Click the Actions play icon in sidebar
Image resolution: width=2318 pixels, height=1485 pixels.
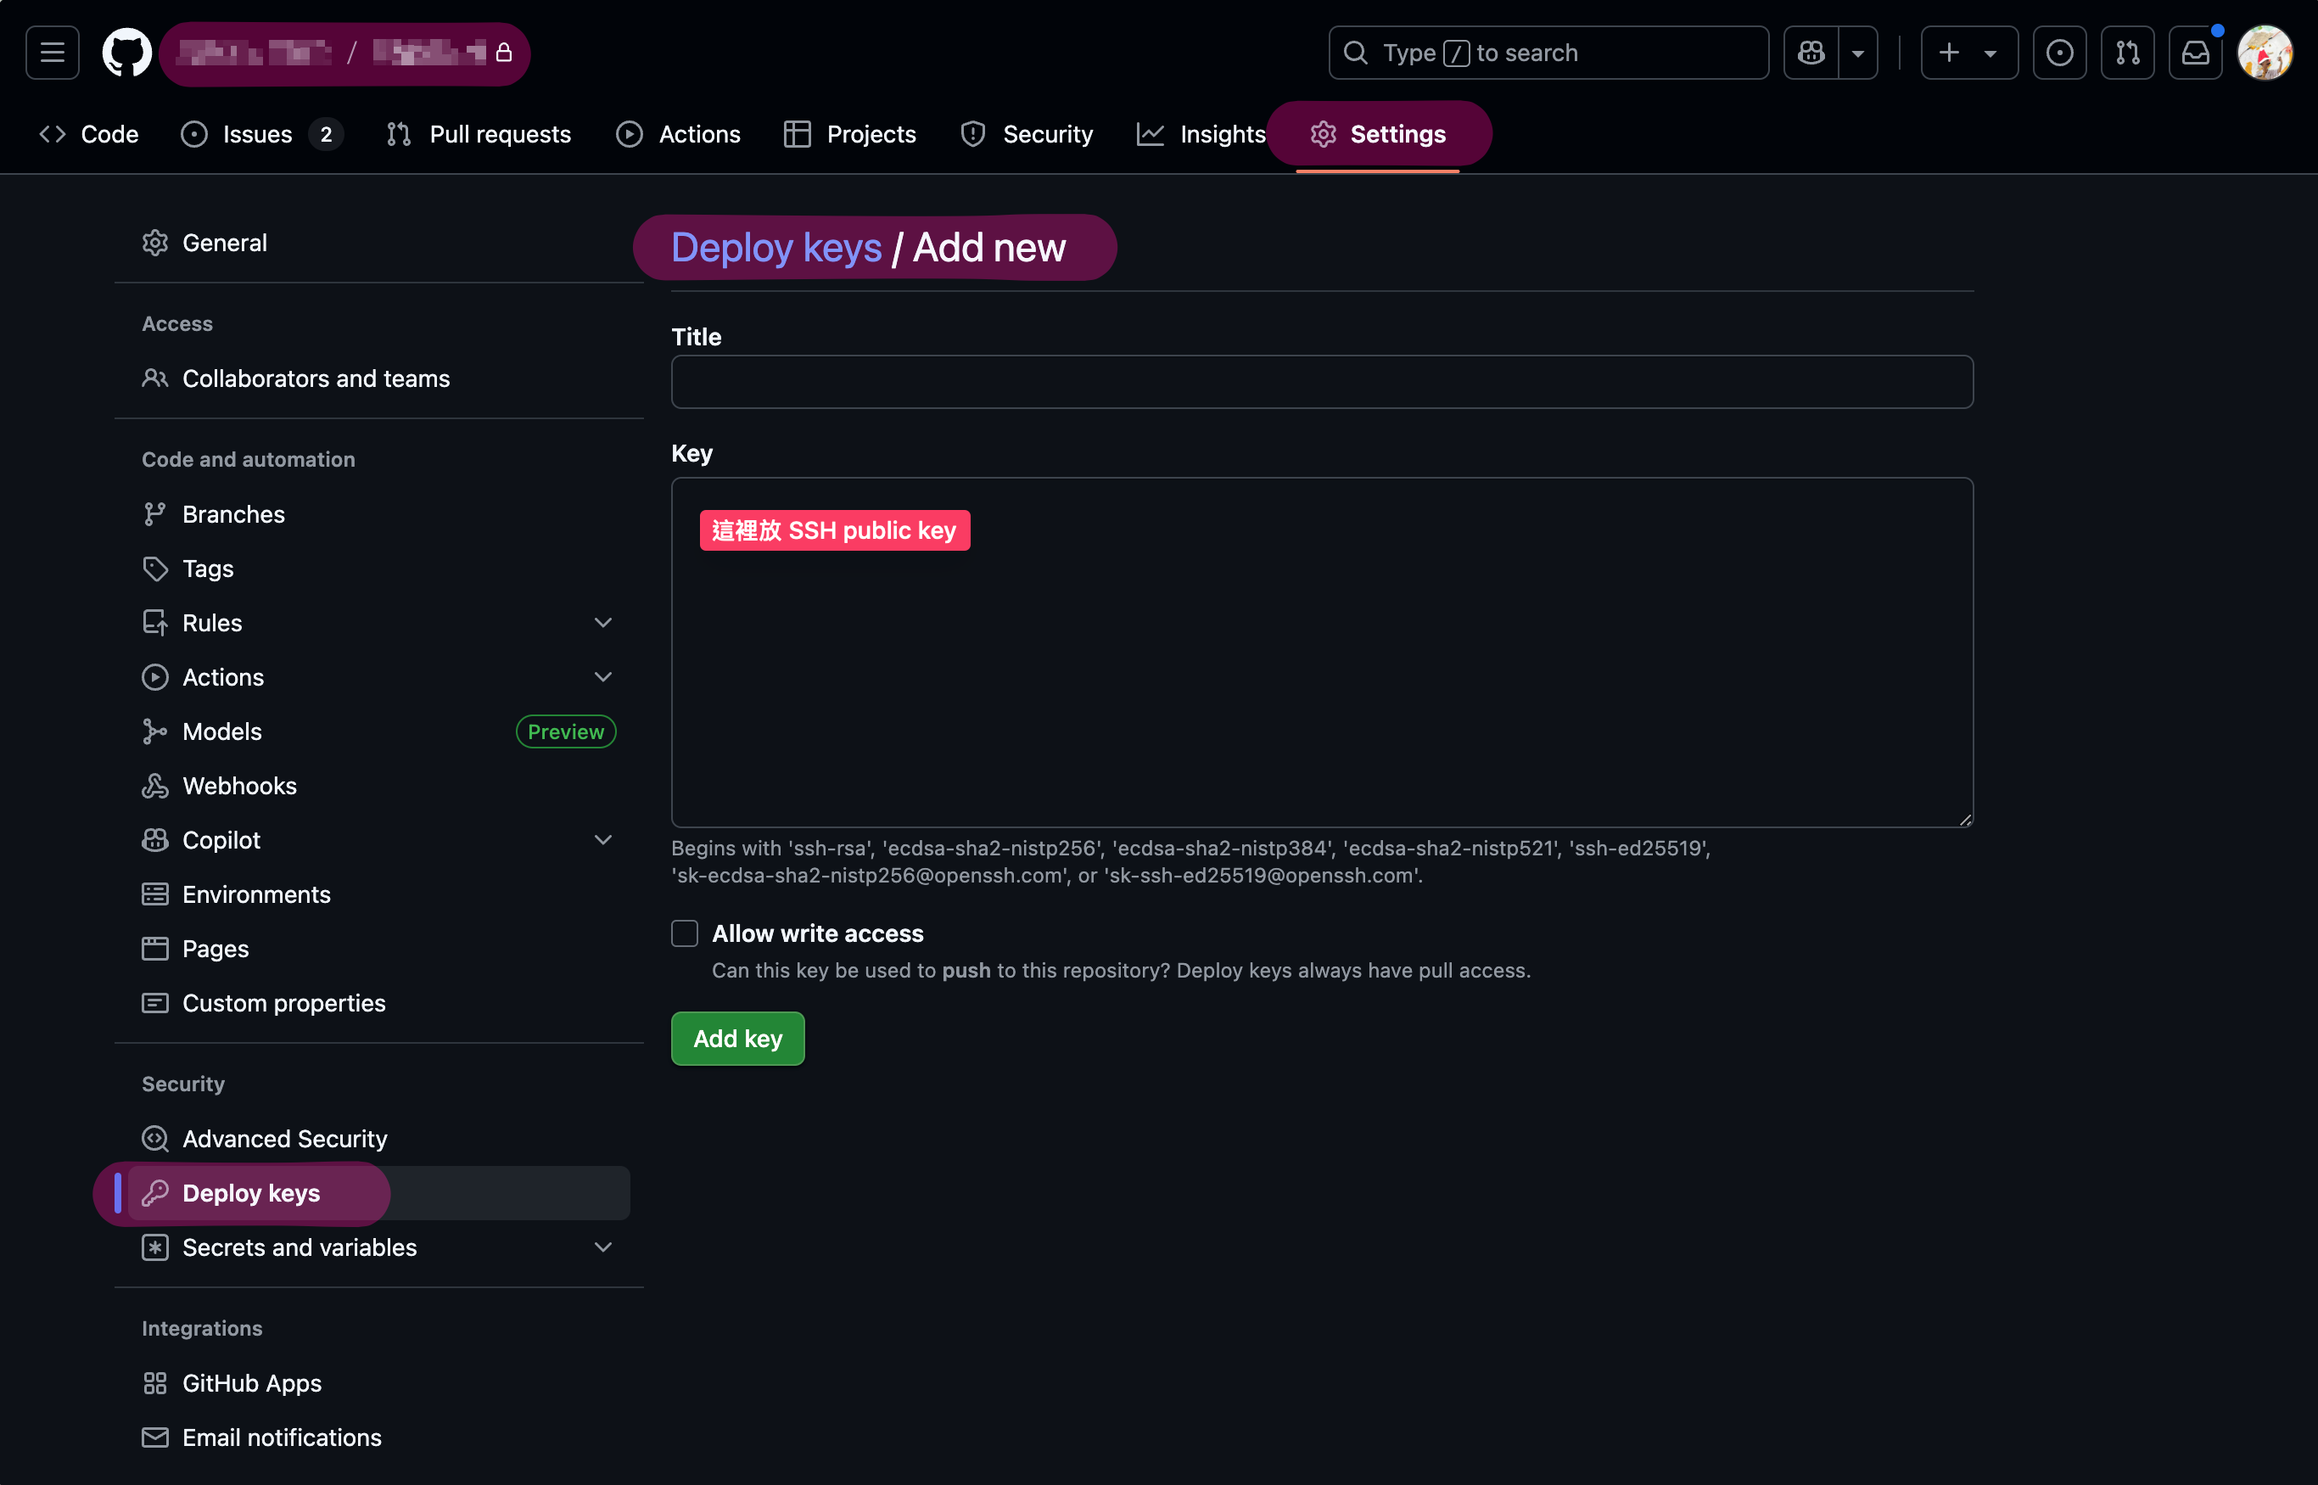click(155, 677)
